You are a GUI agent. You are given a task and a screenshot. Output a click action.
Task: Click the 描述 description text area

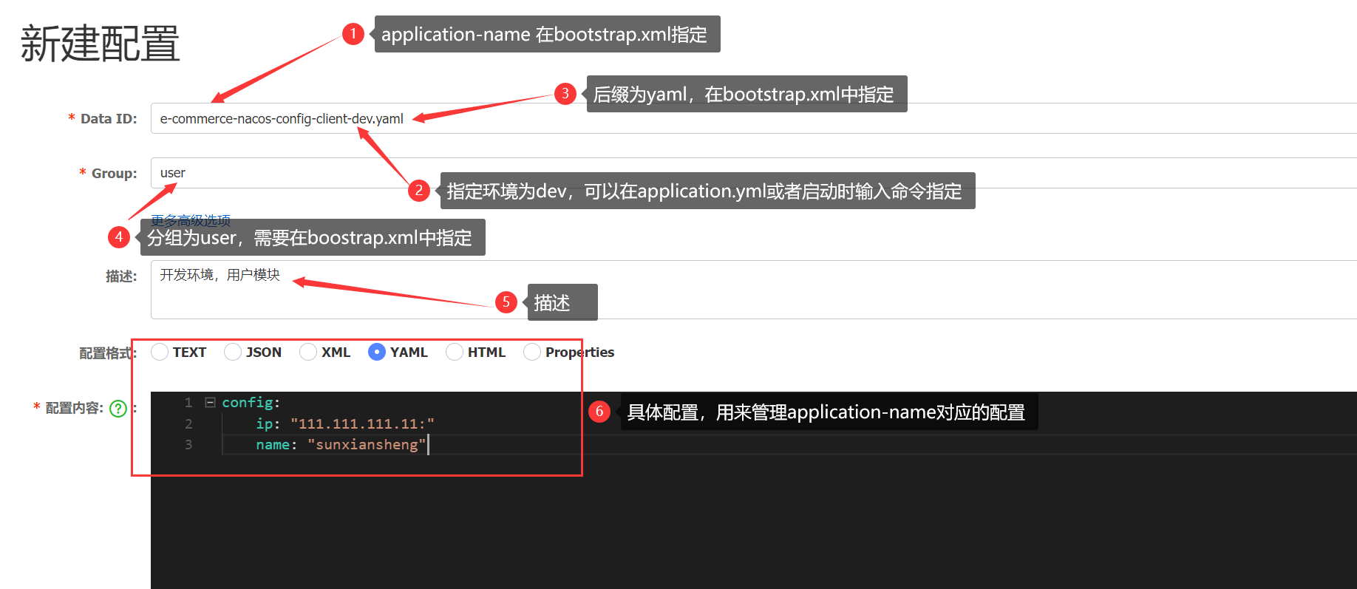[754, 290]
